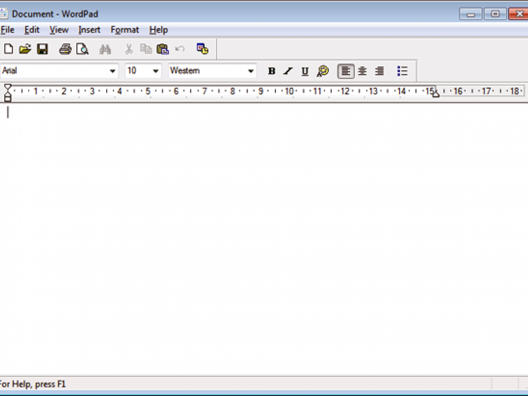Toggle Bold formatting
The width and height of the screenshot is (528, 396).
click(x=271, y=71)
